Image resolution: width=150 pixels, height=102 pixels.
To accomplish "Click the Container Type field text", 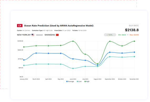I will [x=42, y=31].
